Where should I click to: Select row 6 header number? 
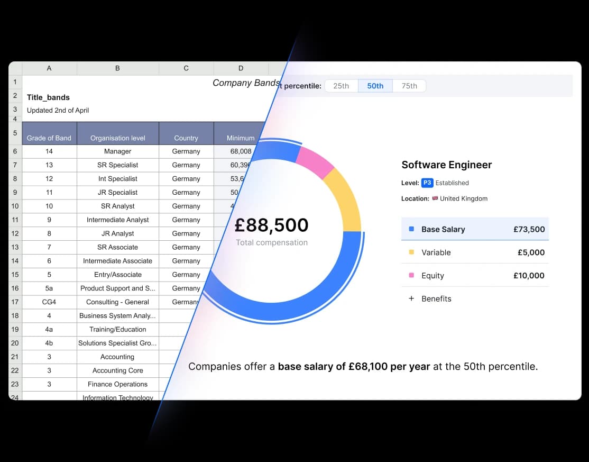[x=15, y=151]
